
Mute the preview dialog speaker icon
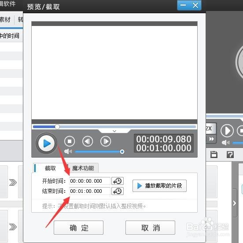click(x=68, y=151)
